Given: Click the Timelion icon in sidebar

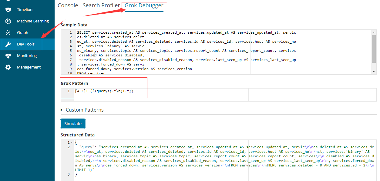Looking at the screenshot, I should click(x=8, y=10).
